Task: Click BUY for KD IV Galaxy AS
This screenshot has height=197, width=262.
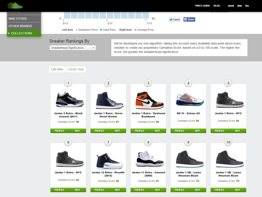Action: (x=197, y=131)
